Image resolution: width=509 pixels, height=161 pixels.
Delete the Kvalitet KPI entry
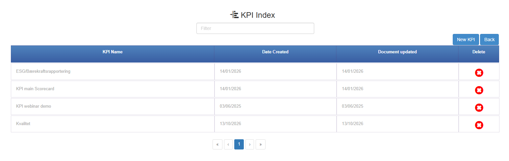[479, 125]
